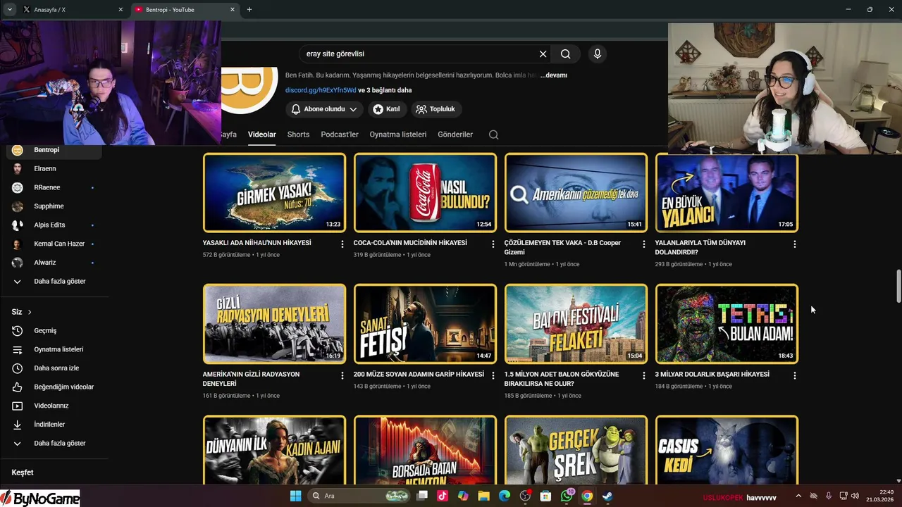Click the microphone icon in the system tray

pyautogui.click(x=828, y=496)
